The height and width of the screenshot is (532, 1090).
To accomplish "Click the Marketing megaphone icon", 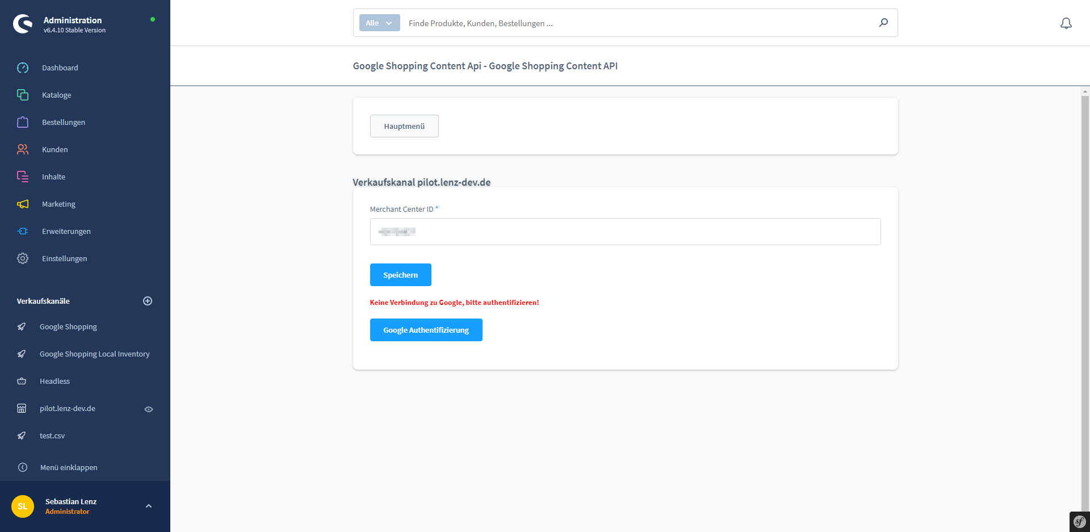I will (23, 204).
